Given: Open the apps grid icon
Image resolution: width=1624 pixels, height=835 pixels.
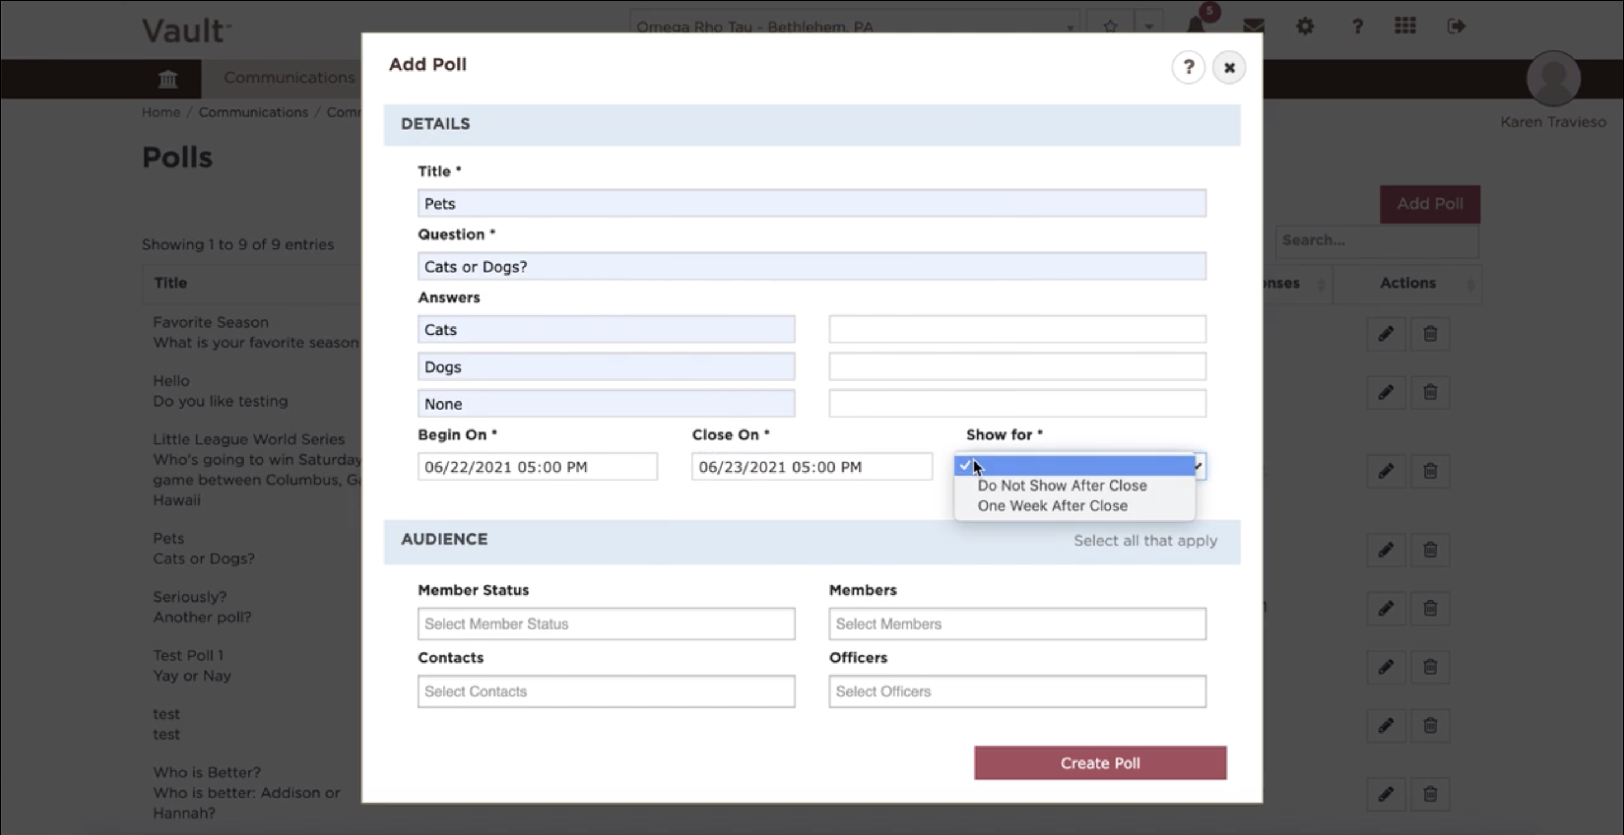Looking at the screenshot, I should coord(1405,26).
